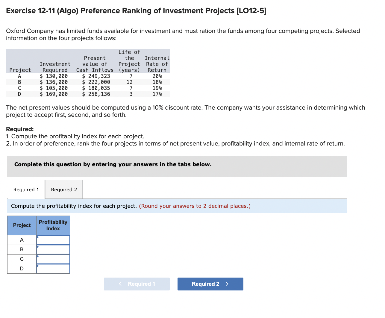Click the left chevron on Required 1 button
This screenshot has width=385, height=318.
pos(120,284)
